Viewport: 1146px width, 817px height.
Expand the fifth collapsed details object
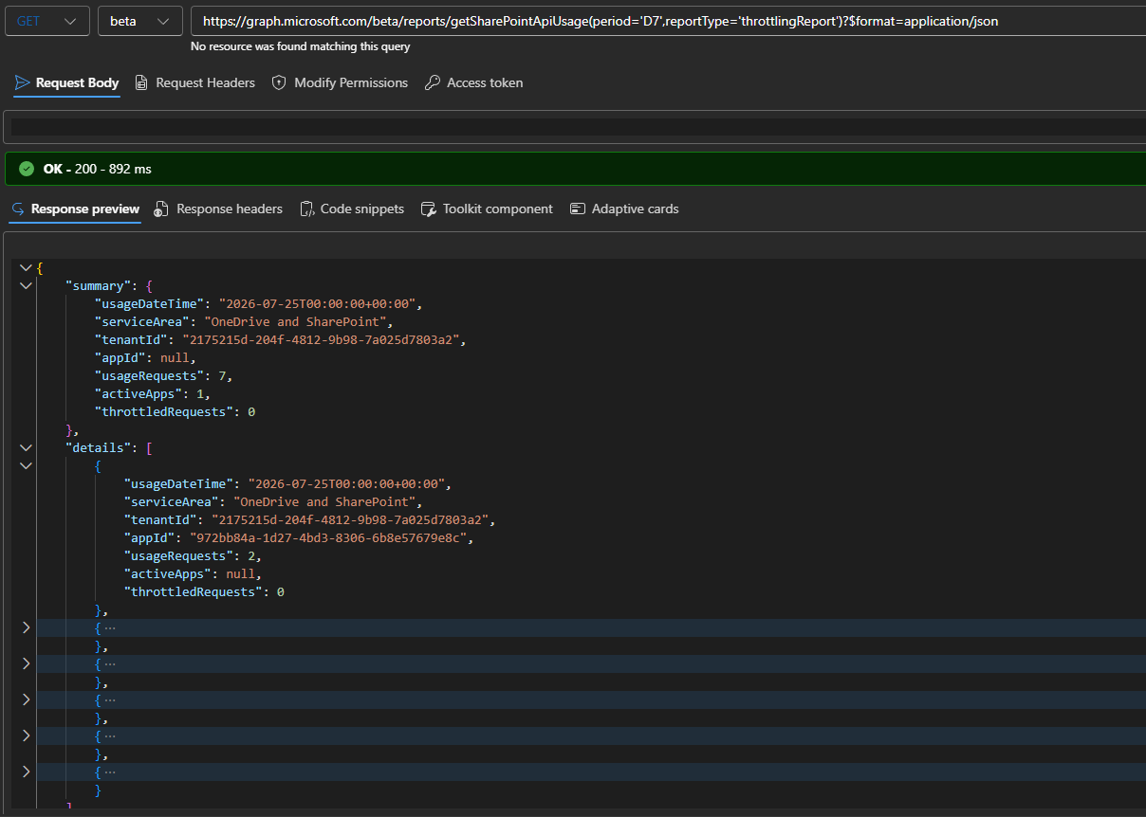click(26, 735)
